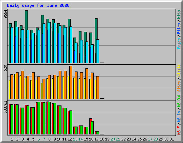This screenshot has width=183, height=143.
Task: Click the Pages legend label
Action: coord(179,44)
